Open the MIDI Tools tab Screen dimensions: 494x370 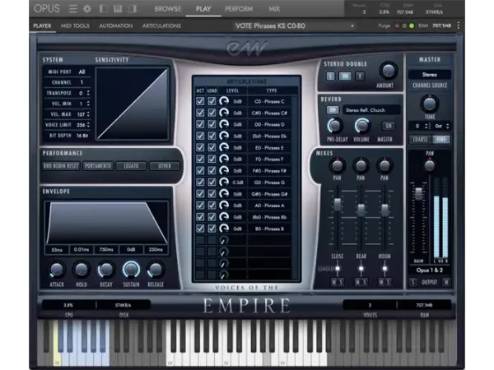[75, 25]
